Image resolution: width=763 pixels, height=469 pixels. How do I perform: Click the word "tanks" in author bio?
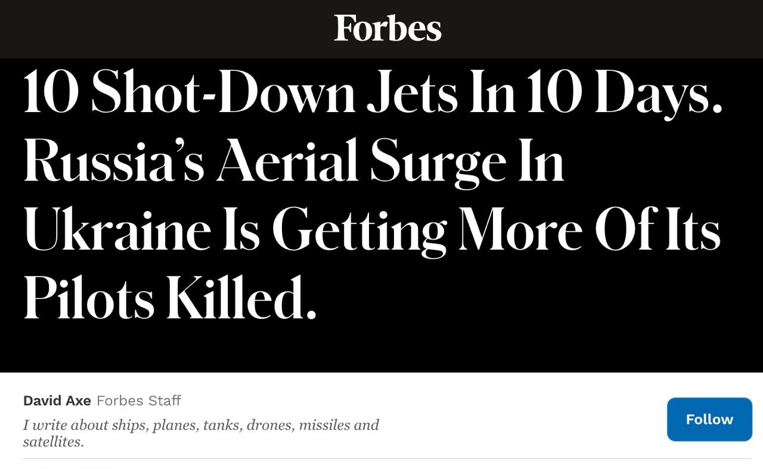pos(221,425)
